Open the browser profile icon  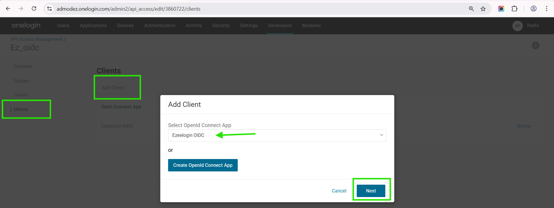533,9
